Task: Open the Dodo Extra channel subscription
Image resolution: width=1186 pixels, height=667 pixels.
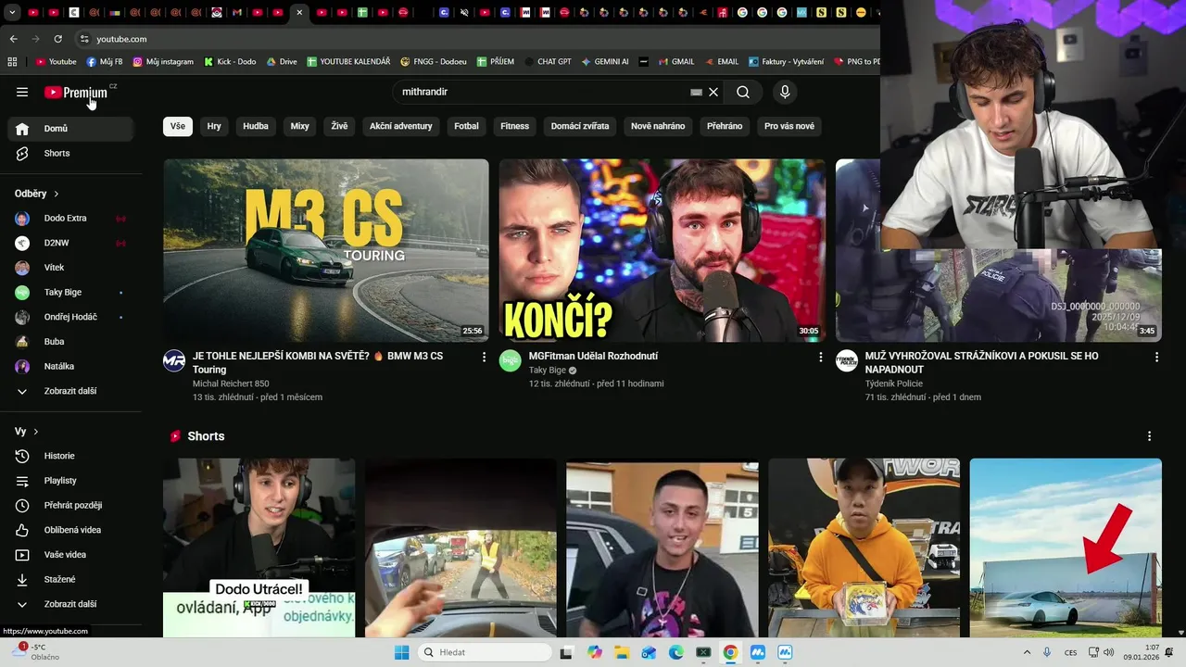Action: coord(70,219)
